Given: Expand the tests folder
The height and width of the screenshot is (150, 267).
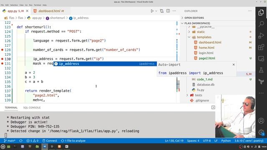Looking at the screenshot, I should coord(187,95).
